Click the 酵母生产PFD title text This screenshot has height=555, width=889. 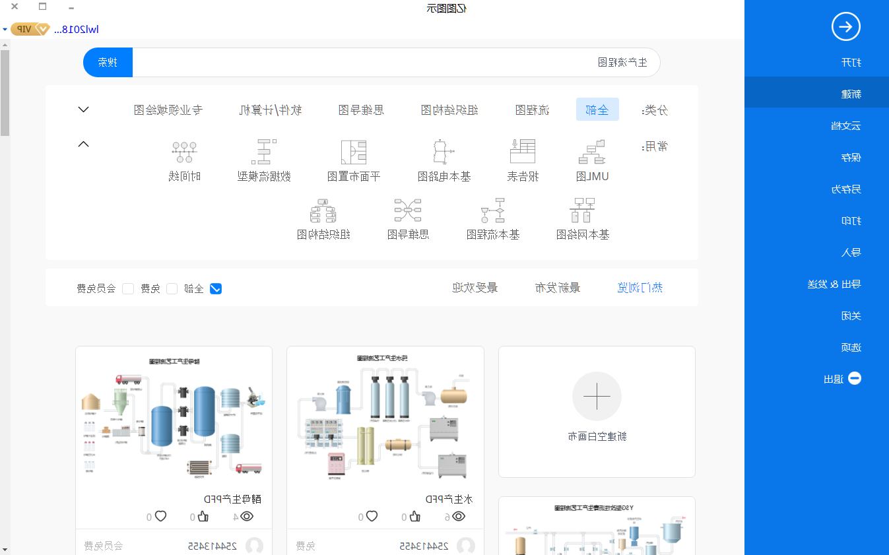tap(232, 499)
